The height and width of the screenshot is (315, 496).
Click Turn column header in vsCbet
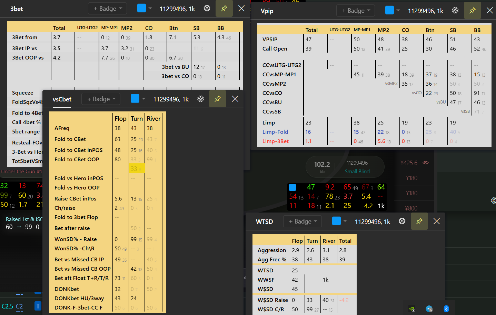[137, 119]
